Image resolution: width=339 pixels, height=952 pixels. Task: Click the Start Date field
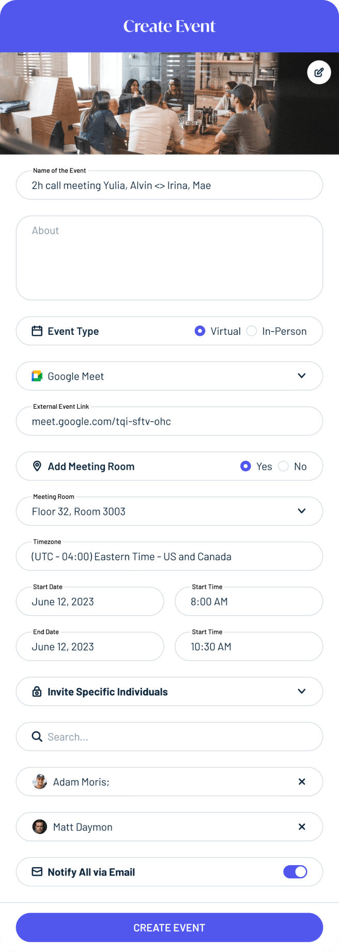(90, 602)
